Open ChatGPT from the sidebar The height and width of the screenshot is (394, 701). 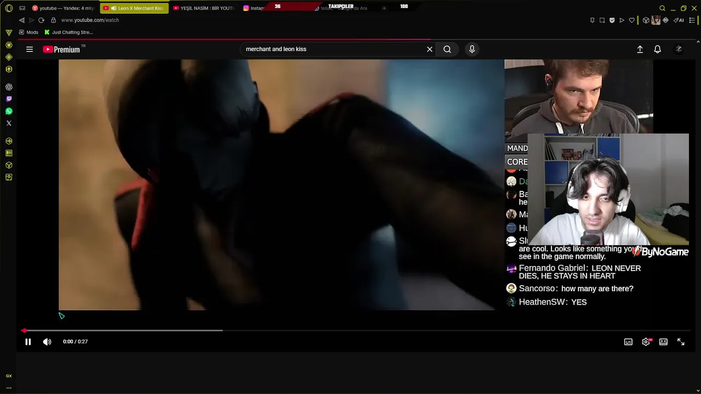[9, 87]
